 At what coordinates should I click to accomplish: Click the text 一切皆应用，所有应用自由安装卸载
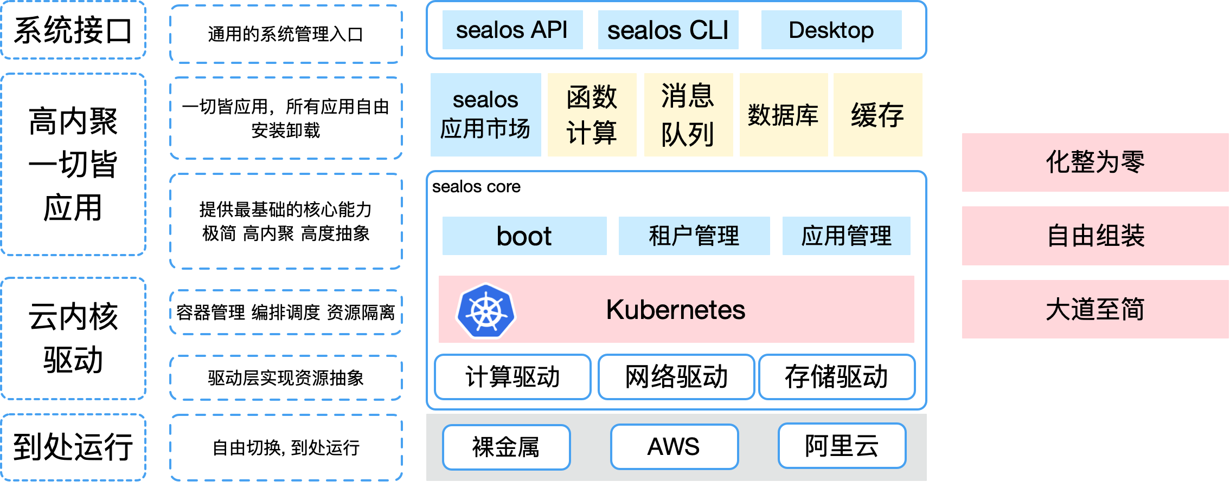[286, 118]
